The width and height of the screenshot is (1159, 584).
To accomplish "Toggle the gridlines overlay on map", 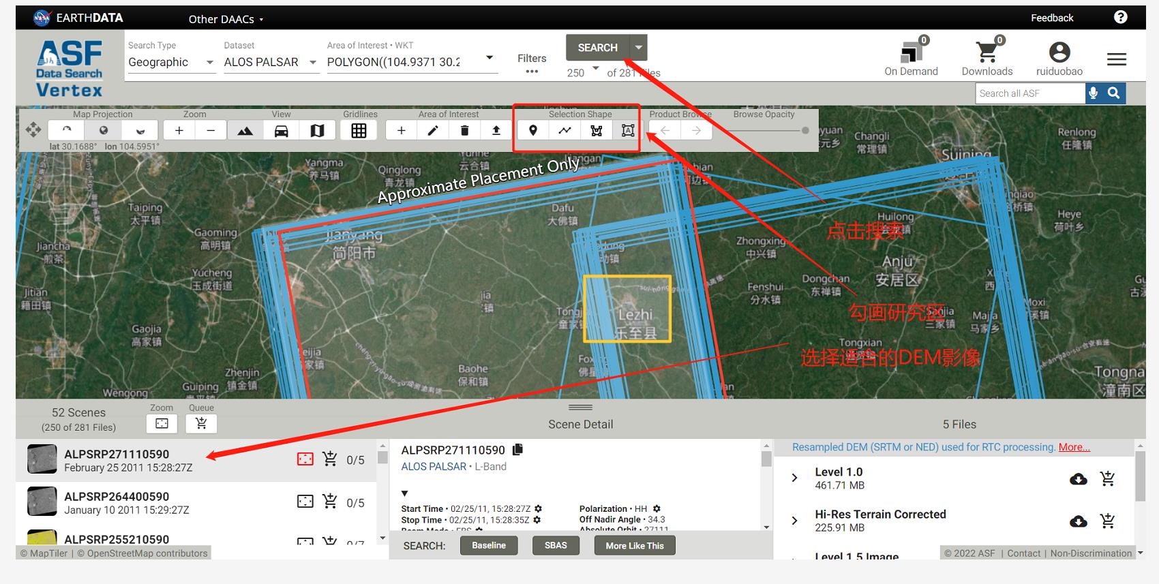I will [359, 130].
